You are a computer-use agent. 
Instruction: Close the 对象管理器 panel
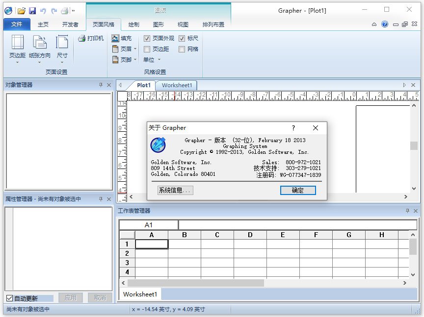[x=109, y=85]
